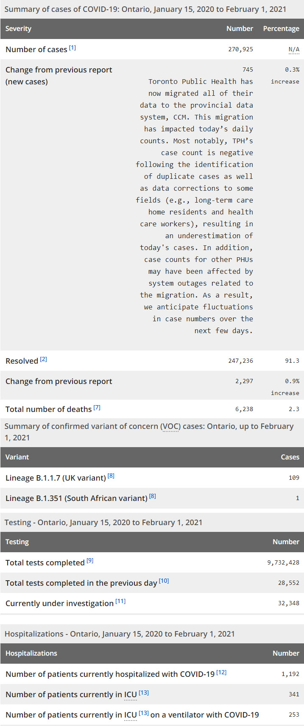This screenshot has height=726, width=304.
Task: Open footnote 1 beside Number of cases
Action: 73,48
